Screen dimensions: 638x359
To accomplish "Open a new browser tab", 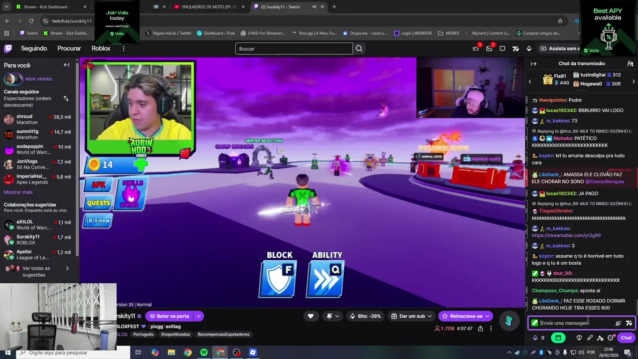I will (334, 7).
